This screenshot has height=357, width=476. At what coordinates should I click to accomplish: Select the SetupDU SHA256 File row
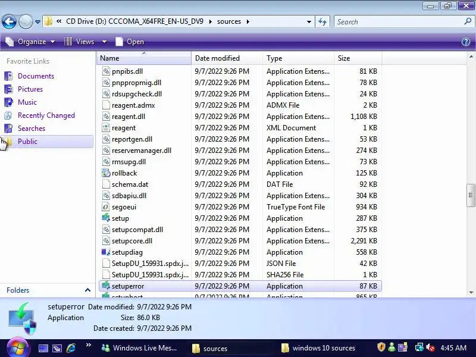240,274
